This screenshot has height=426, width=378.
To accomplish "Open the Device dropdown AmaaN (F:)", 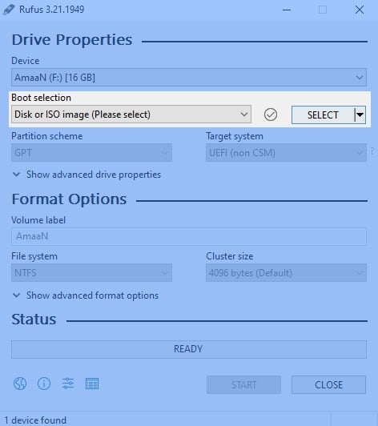I will pos(189,78).
